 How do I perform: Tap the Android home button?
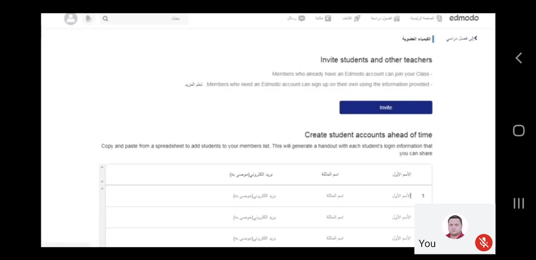coord(519,130)
